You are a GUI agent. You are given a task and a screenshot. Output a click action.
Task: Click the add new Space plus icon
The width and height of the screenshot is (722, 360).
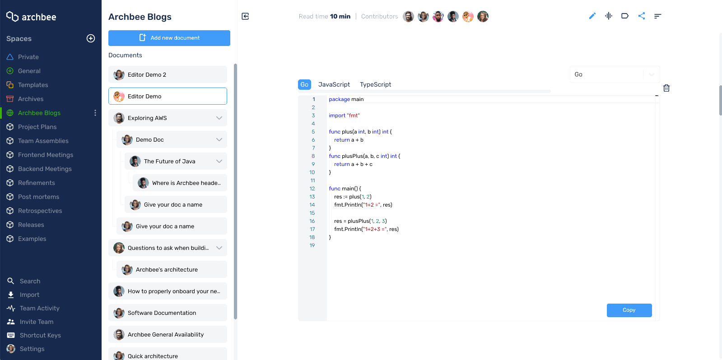pos(91,38)
